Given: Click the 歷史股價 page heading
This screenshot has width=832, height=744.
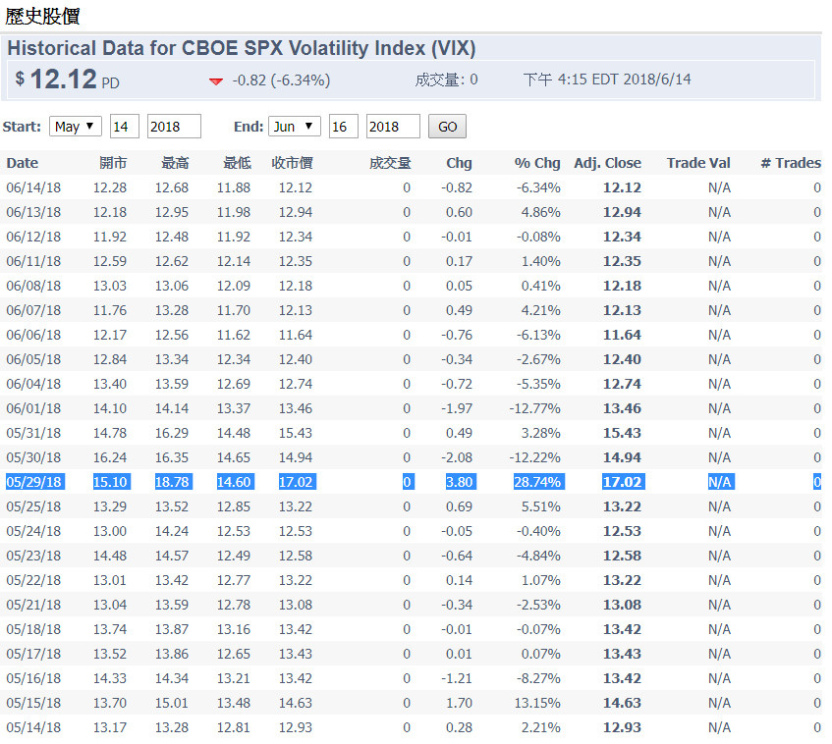Looking at the screenshot, I should (42, 16).
